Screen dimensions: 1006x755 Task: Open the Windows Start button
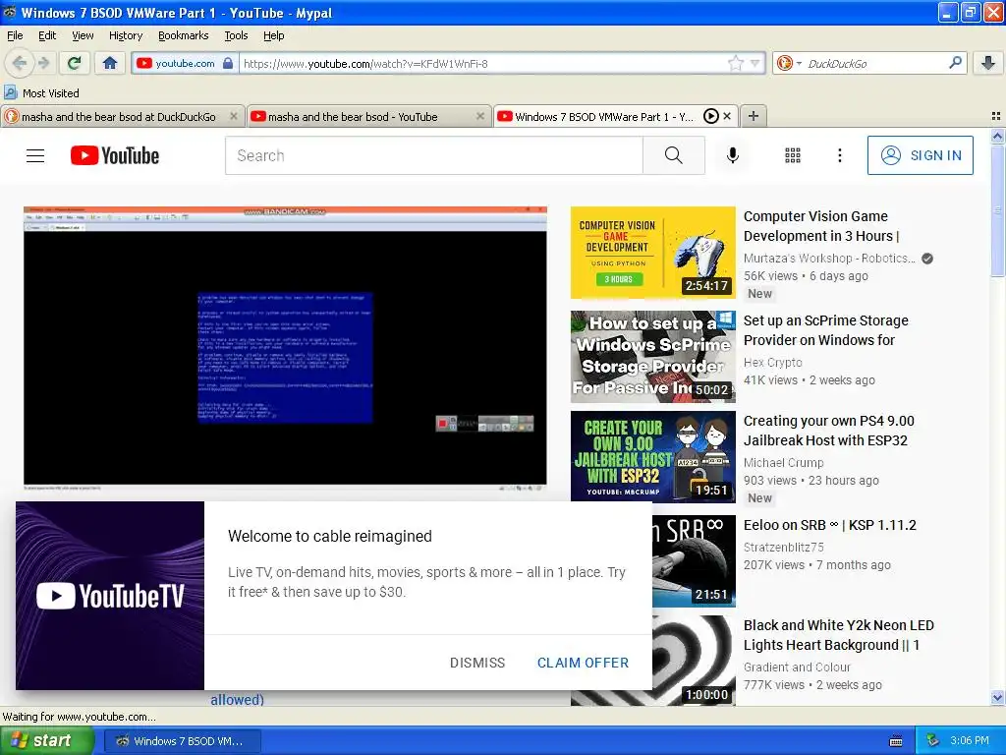[x=47, y=740]
